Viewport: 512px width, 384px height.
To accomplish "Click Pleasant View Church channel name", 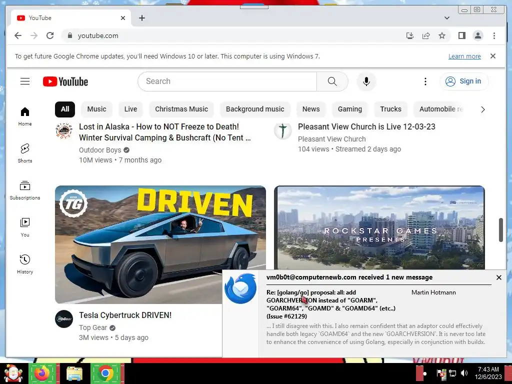I will pyautogui.click(x=332, y=139).
